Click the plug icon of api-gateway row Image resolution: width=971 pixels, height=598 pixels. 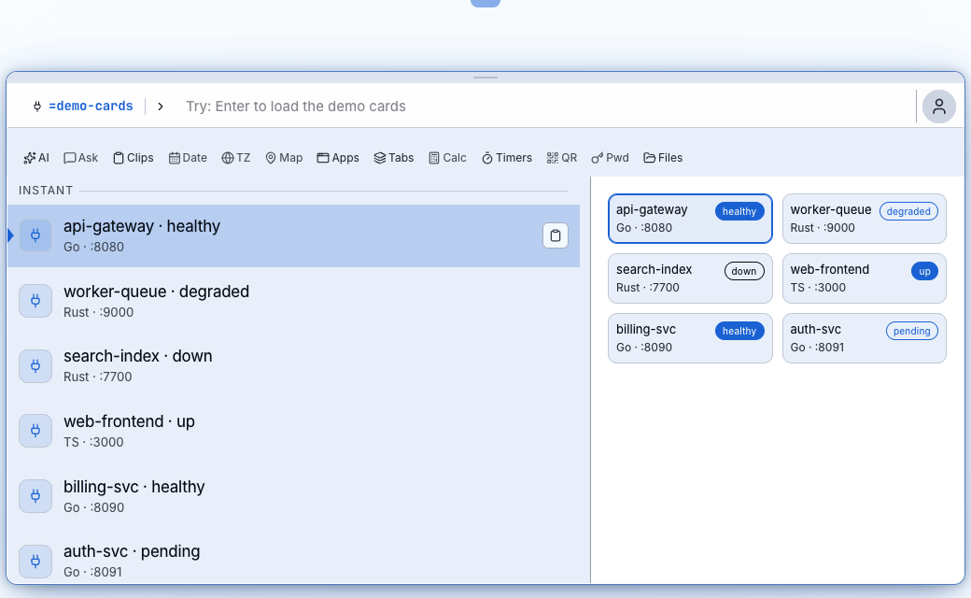(x=35, y=235)
